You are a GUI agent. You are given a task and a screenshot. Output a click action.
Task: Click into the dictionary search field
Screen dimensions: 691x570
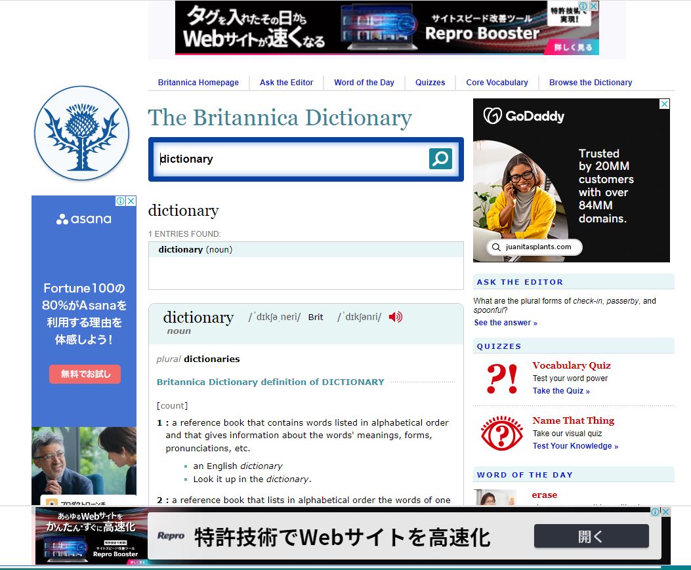[x=291, y=159]
